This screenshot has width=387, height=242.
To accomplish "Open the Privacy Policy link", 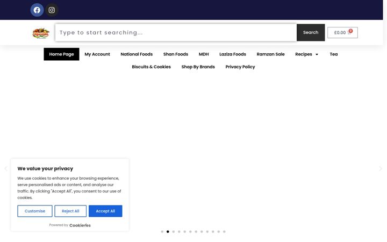I will click(x=240, y=67).
